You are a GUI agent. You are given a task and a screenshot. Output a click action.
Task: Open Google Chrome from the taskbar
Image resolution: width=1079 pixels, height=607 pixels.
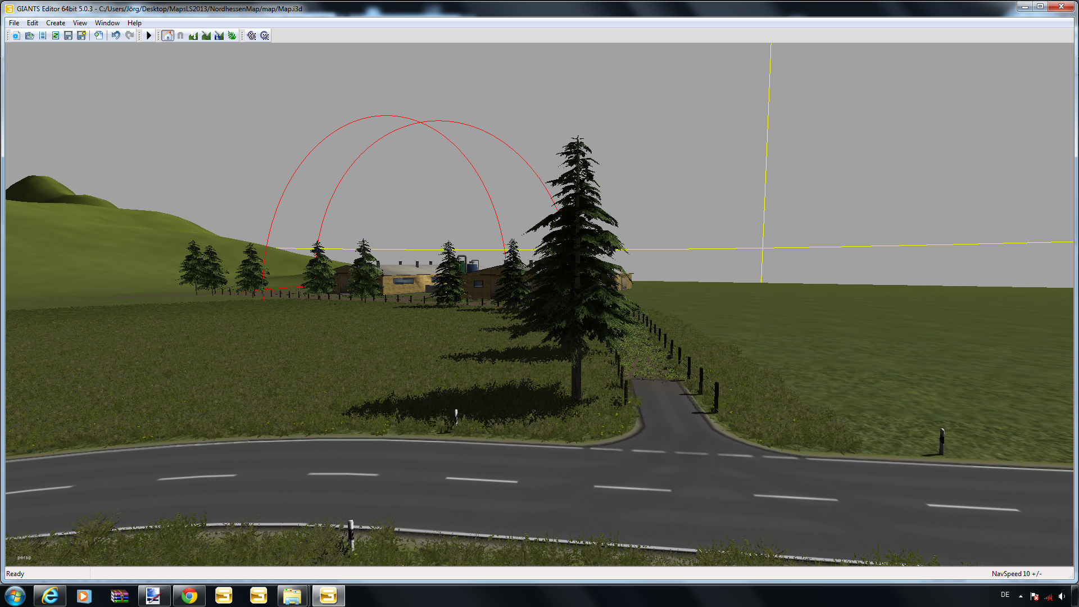pos(189,596)
